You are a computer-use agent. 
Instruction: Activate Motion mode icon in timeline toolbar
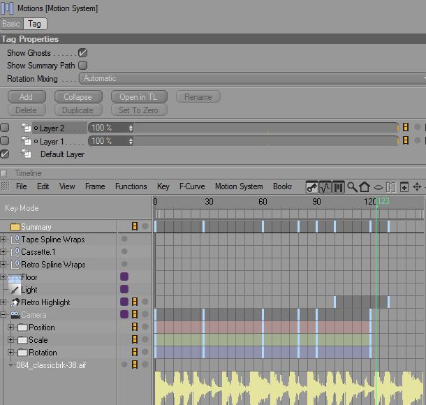[339, 187]
